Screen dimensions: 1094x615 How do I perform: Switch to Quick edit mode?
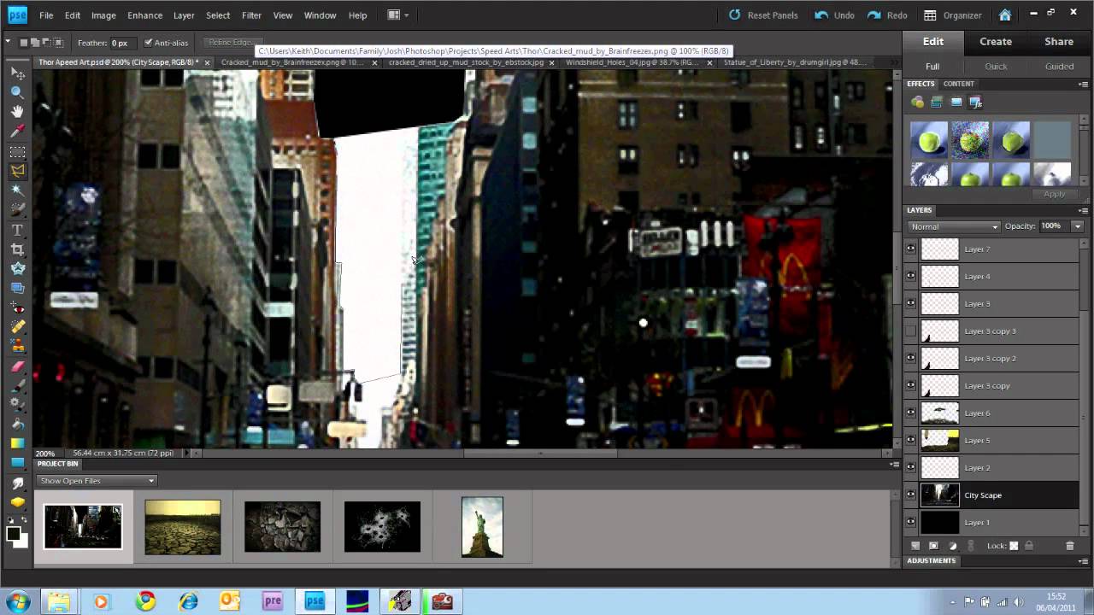pyautogui.click(x=996, y=67)
